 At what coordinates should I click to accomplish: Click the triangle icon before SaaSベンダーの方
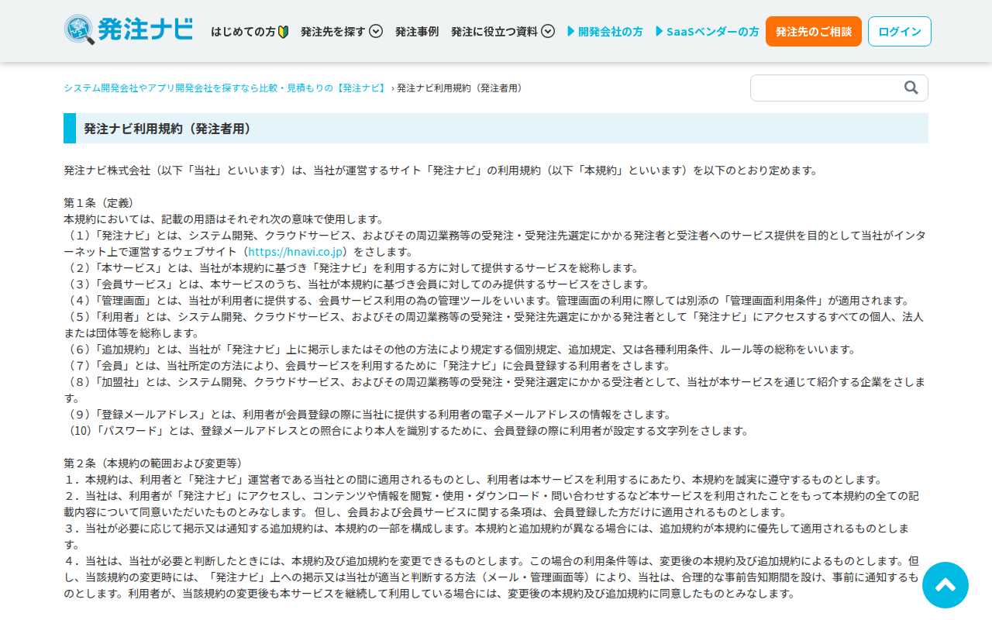pyautogui.click(x=660, y=32)
